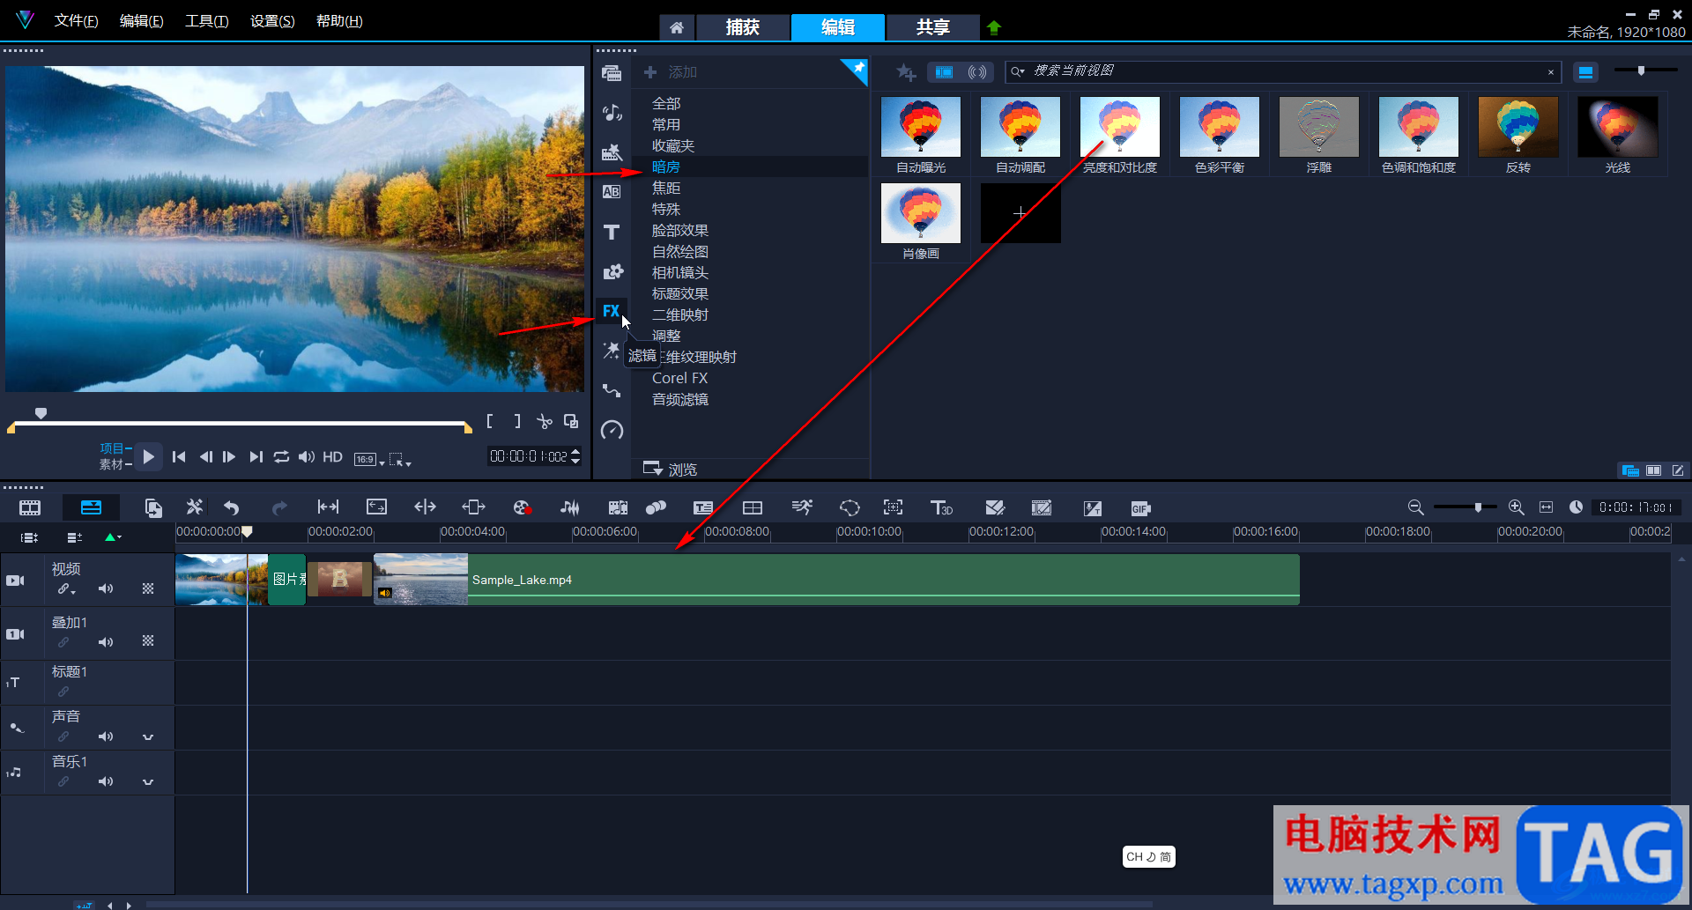Select the 暗房 filter category
The image size is (1692, 910).
click(666, 166)
